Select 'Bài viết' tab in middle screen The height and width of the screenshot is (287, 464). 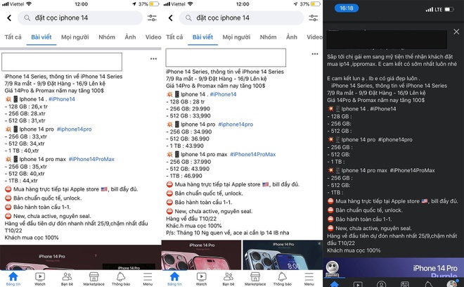click(x=202, y=37)
